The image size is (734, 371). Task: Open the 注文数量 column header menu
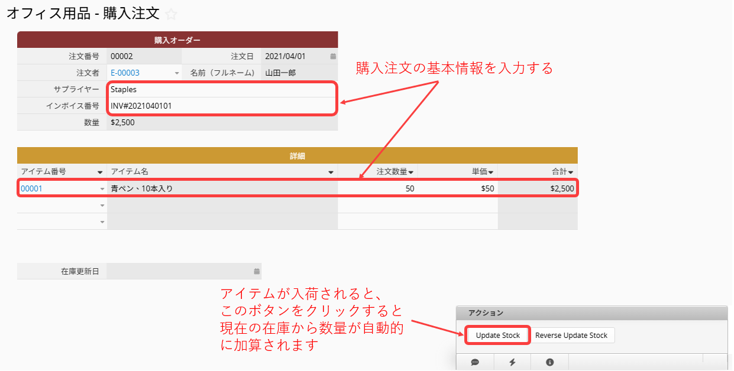[x=410, y=172]
